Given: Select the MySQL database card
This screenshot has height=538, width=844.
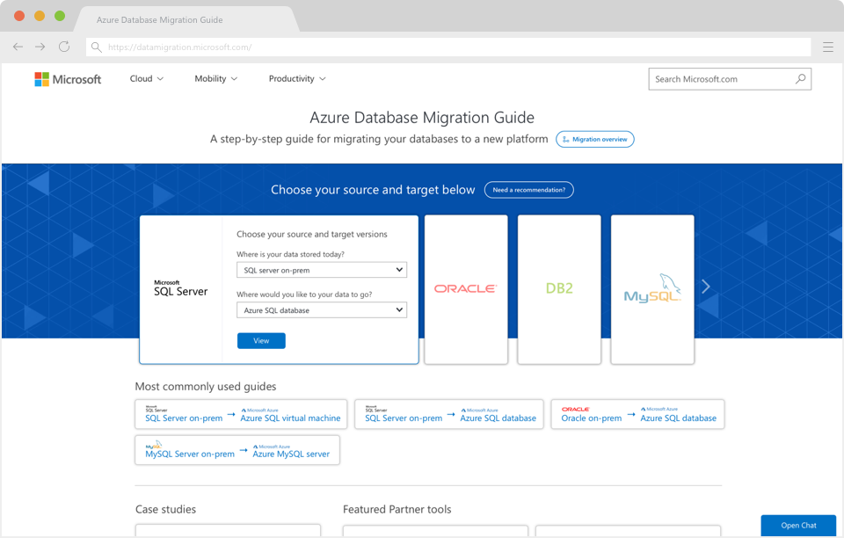Looking at the screenshot, I should tap(652, 289).
